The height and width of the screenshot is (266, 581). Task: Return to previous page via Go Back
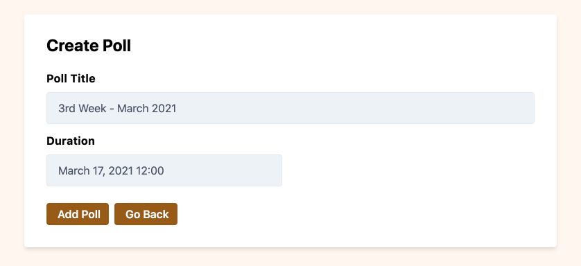coord(146,214)
